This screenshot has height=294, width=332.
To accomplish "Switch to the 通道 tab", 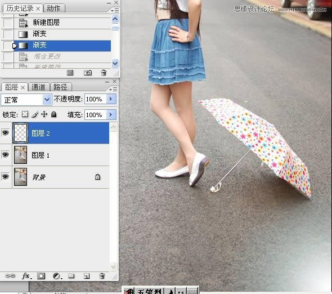I will tap(38, 87).
